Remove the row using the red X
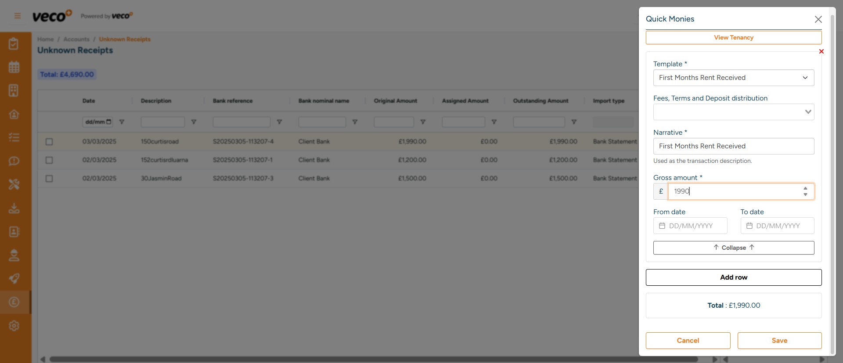 click(x=821, y=51)
